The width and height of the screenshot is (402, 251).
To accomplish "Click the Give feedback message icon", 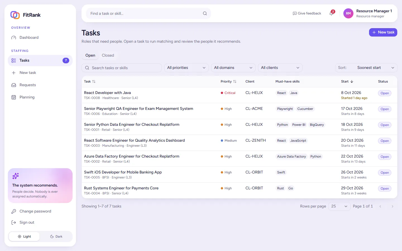I will coord(295,13).
